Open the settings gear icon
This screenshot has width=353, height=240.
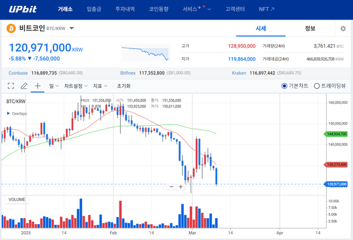coord(343,28)
